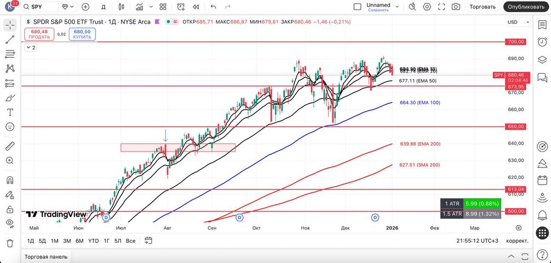Delete drawings with the trash icon

[10, 243]
